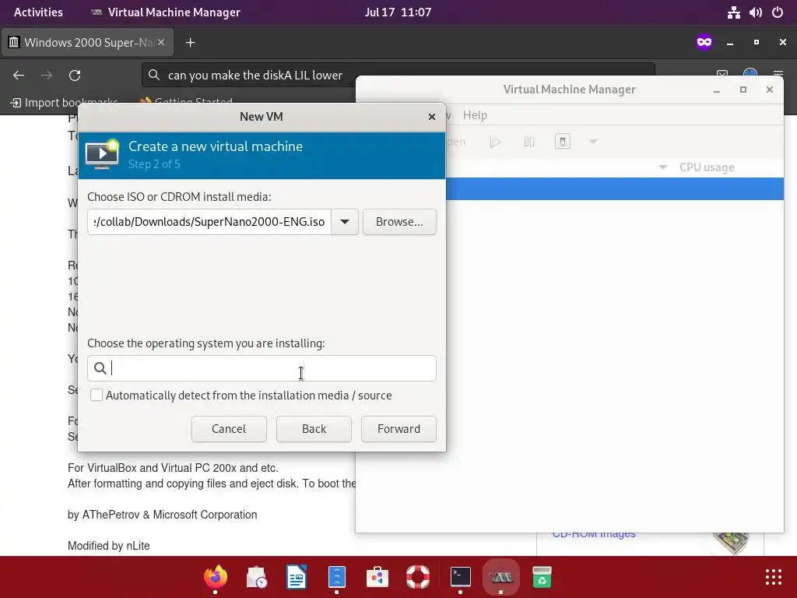Focus the operating system search field
Screen dimensions: 797x598
click(262, 368)
